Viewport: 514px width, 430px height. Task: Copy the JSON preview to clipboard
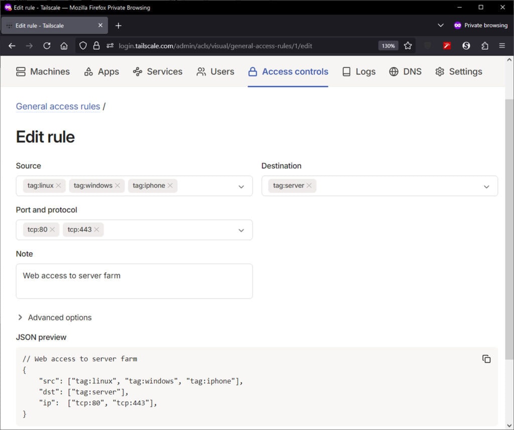[x=486, y=359]
